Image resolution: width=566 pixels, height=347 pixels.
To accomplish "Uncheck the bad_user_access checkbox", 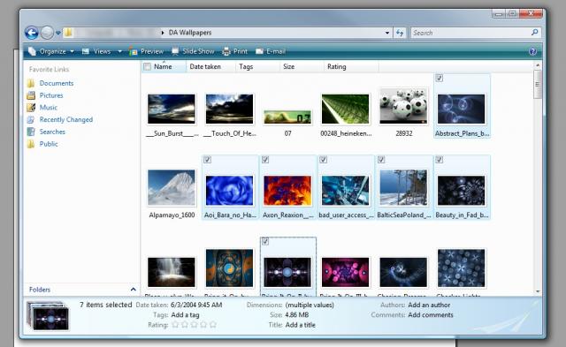I will click(x=324, y=160).
